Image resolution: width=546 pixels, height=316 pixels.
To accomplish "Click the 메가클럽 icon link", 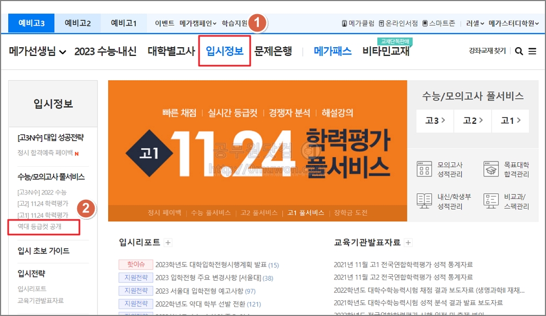I will click(358, 23).
